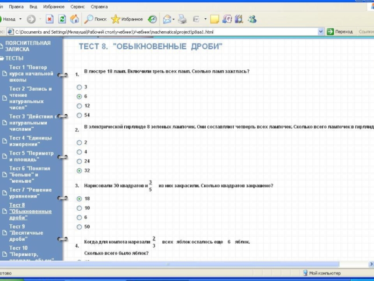Viewport: 374px width, 281px height.
Task: Open the History clock icon
Action: pos(152,19)
